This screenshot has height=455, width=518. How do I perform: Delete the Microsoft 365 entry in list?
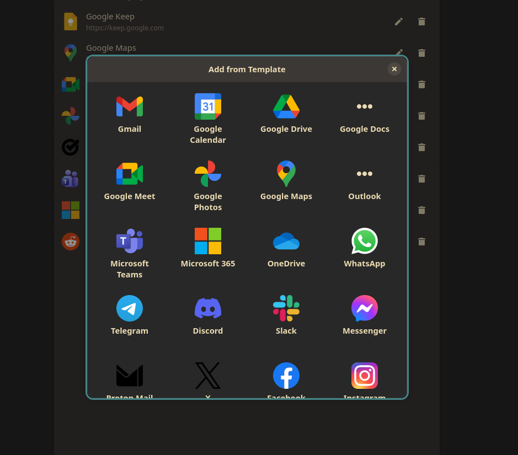click(421, 210)
